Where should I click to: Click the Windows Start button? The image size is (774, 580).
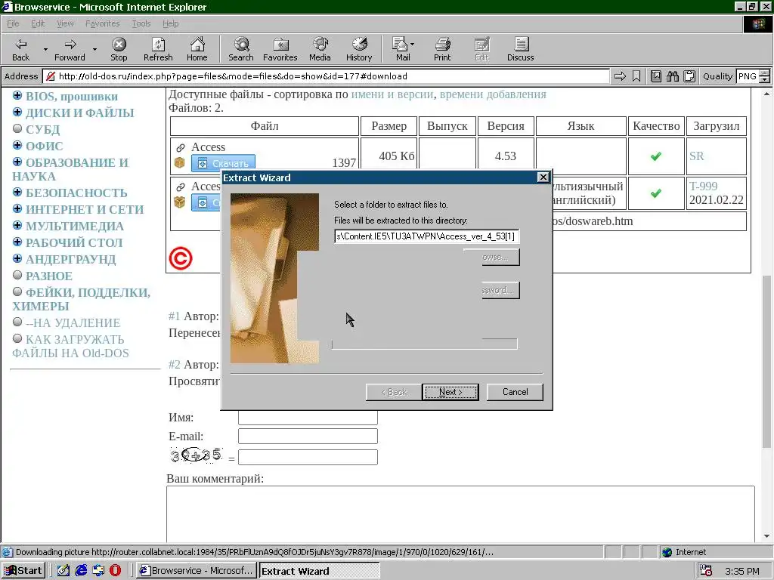tap(23, 571)
